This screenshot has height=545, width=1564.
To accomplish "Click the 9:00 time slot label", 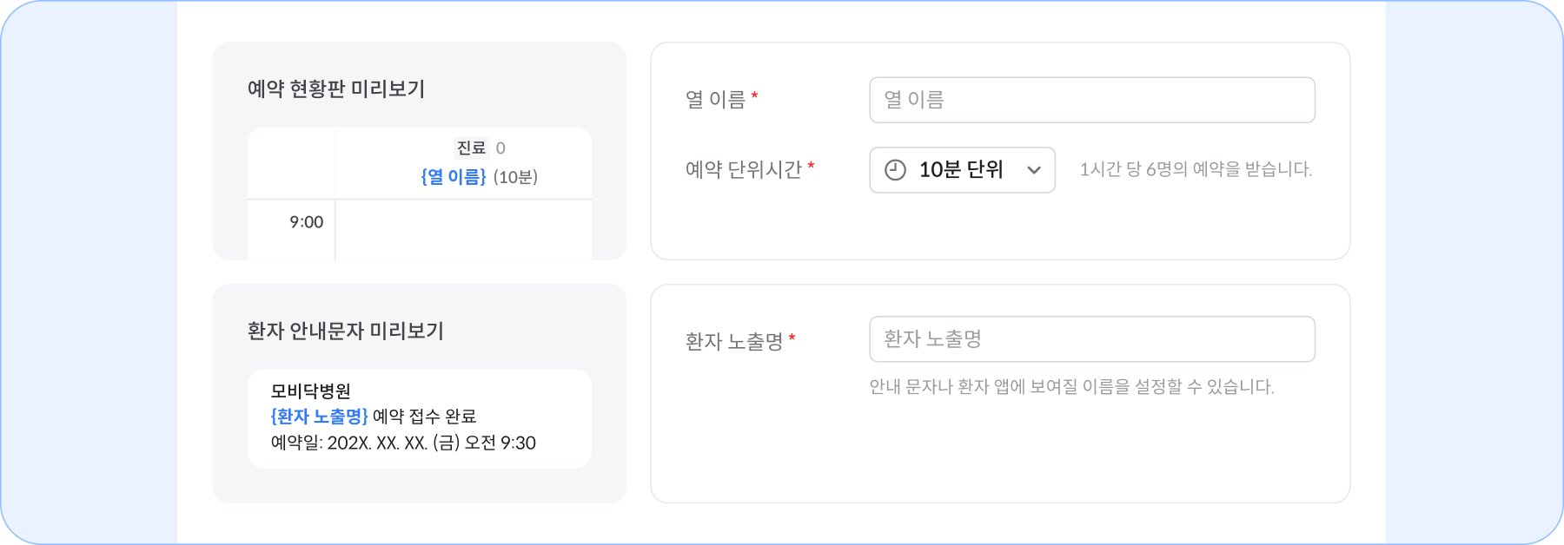I will 307,222.
